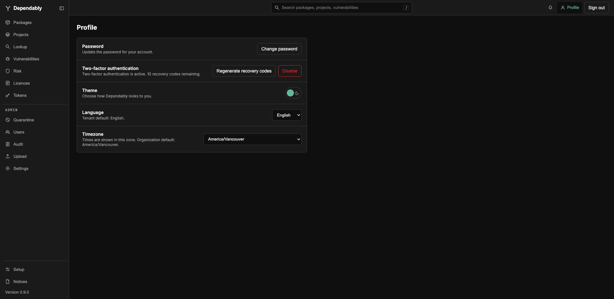Click 'Update the password for your account.' text
This screenshot has height=299, width=614.
(118, 52)
